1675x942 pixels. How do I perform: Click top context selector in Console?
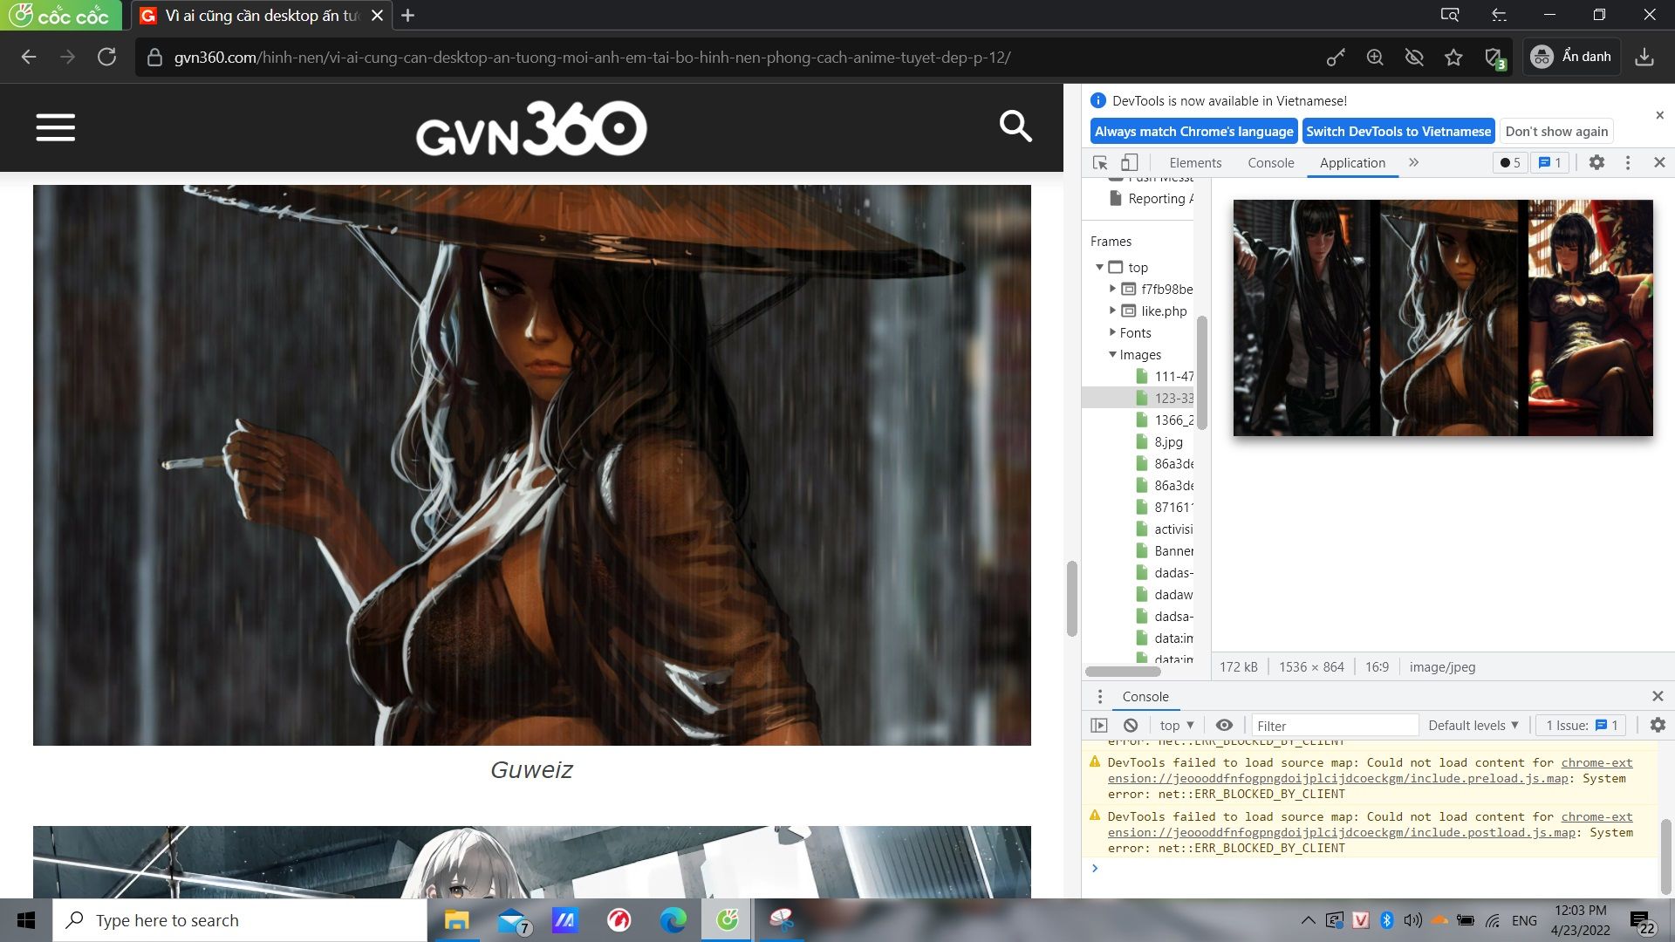click(1176, 725)
